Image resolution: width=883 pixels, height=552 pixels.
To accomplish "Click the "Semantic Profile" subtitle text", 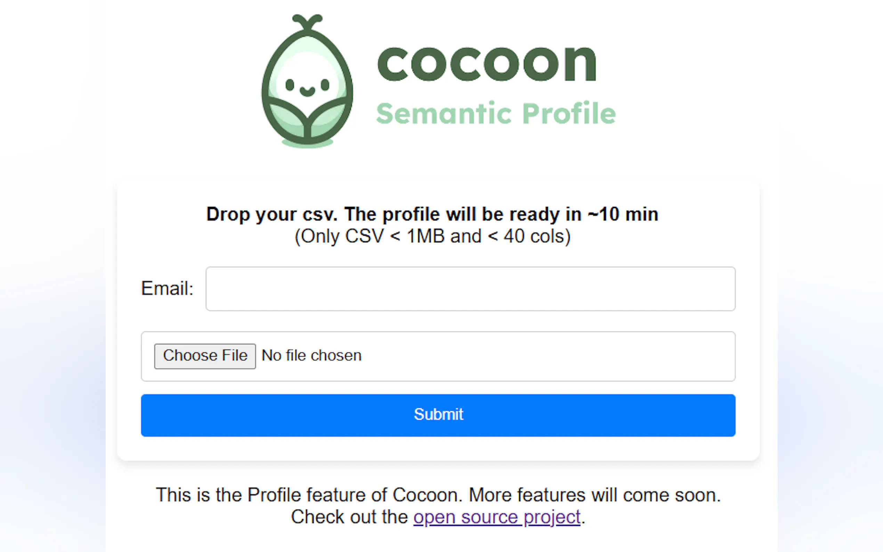I will pos(496,114).
